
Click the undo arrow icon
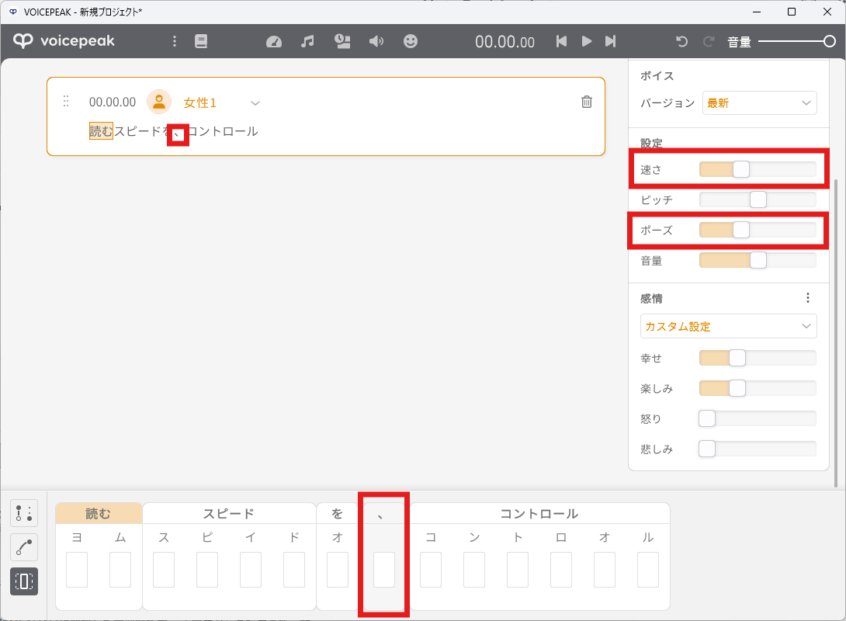(681, 42)
